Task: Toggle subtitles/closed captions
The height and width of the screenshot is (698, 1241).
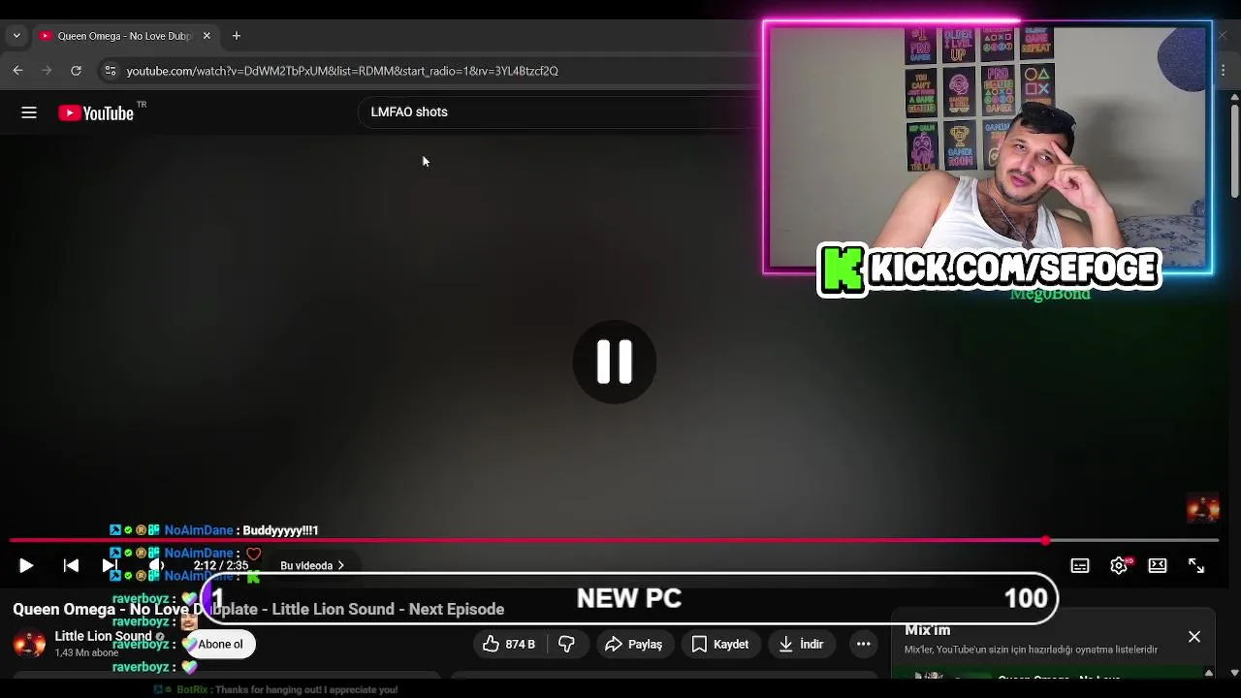Action: click(x=1080, y=566)
